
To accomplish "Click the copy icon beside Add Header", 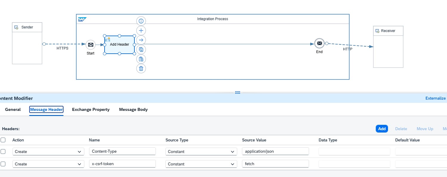I will click(141, 50).
